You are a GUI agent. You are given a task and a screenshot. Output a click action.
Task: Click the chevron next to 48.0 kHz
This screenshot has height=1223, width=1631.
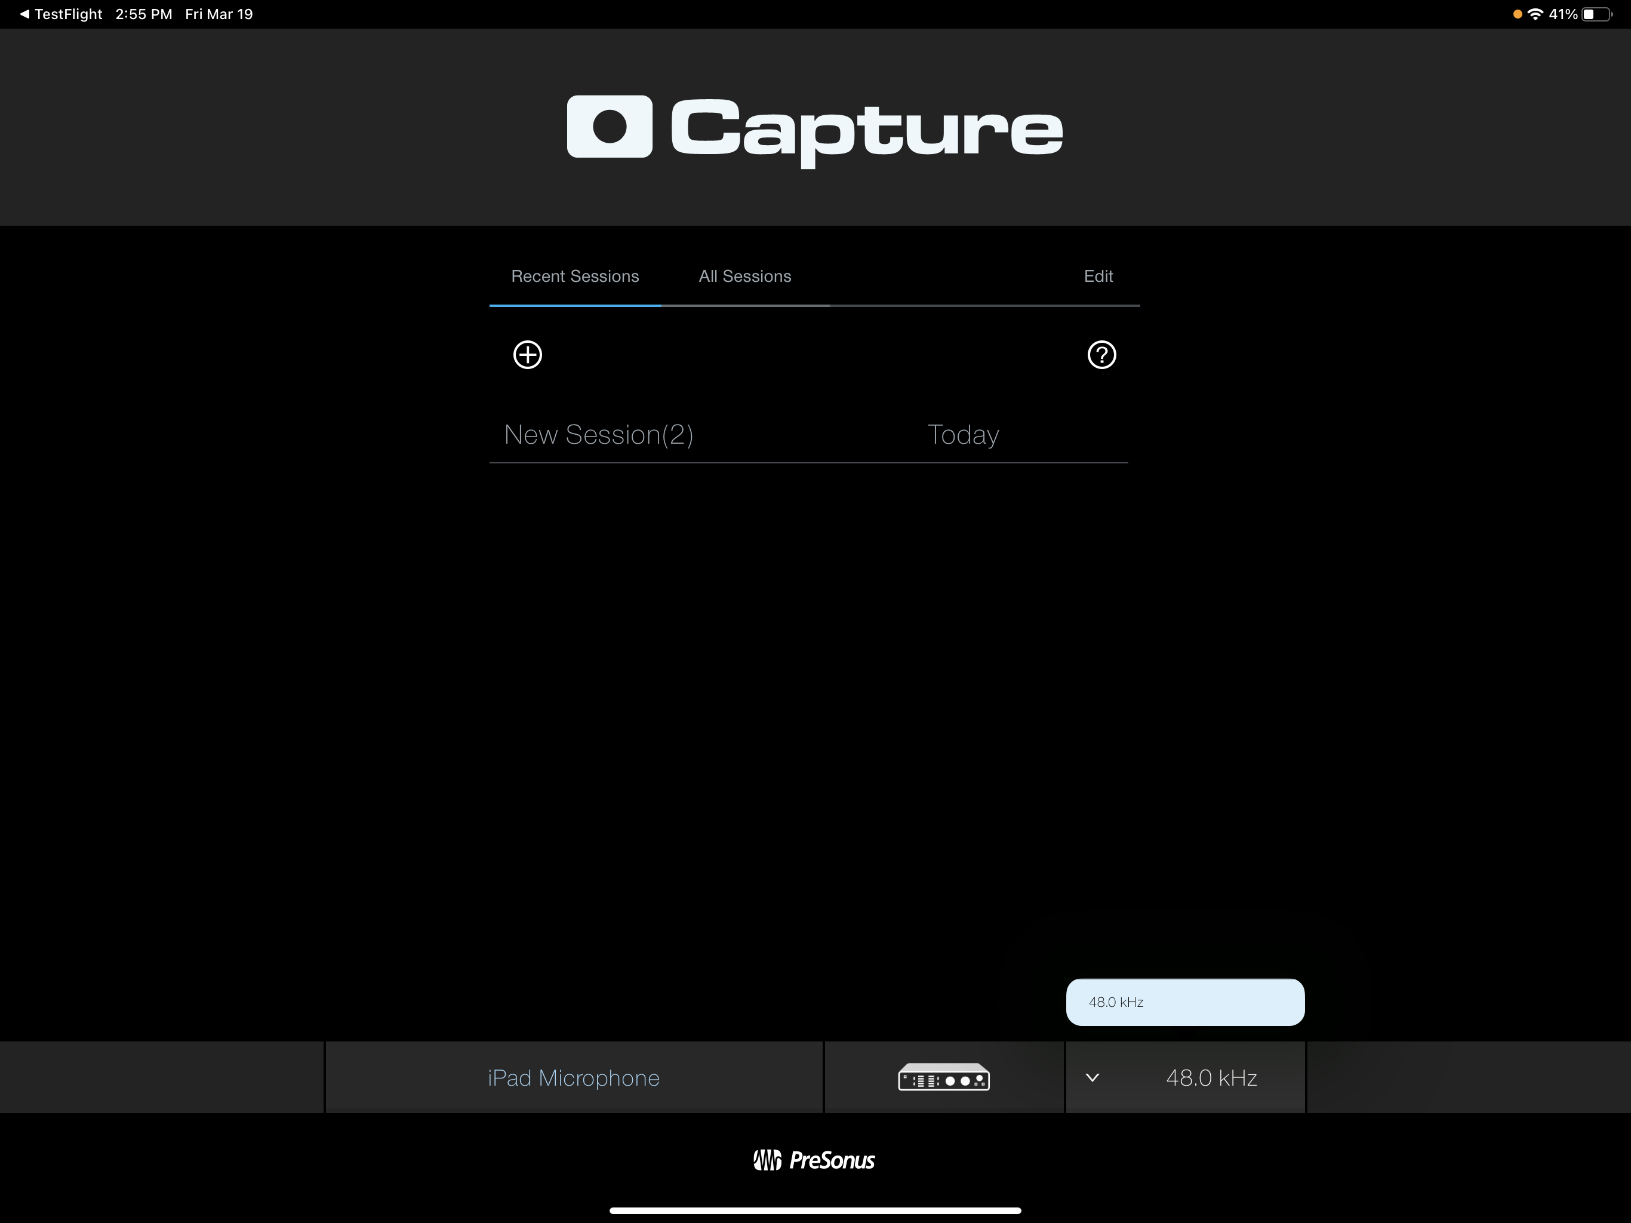tap(1094, 1078)
